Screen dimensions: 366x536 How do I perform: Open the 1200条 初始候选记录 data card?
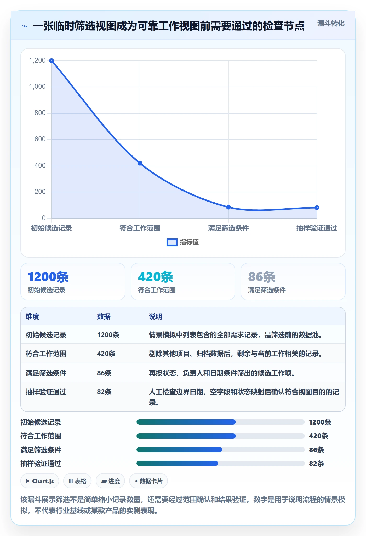point(73,282)
